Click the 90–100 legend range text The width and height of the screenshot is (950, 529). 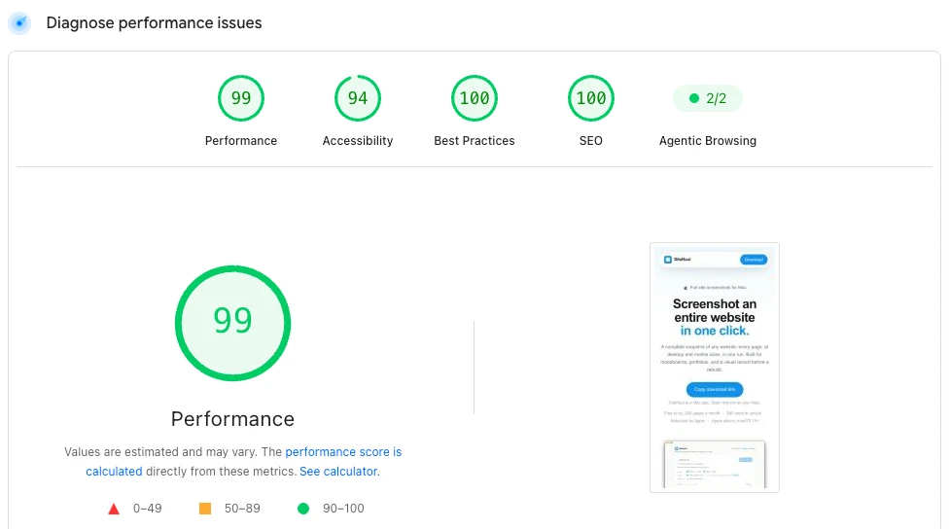(343, 509)
